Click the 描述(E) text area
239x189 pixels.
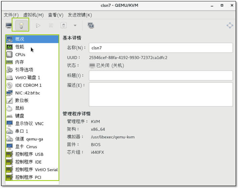pos(161,95)
